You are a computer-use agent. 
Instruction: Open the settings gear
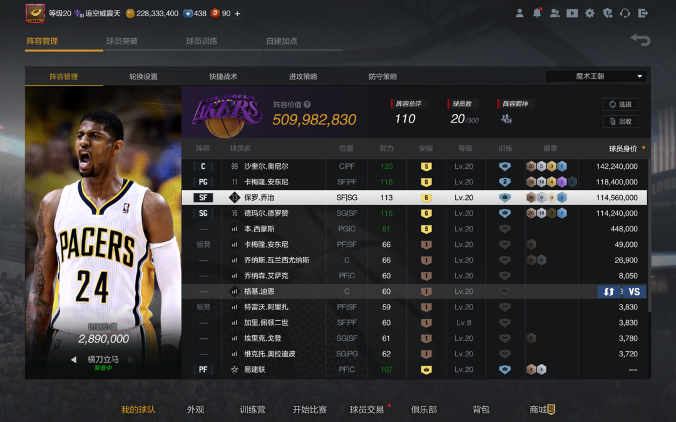tap(590, 13)
